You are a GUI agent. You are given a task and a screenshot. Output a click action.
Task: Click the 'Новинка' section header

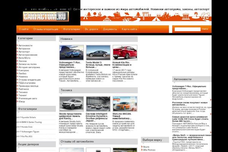(98, 39)
